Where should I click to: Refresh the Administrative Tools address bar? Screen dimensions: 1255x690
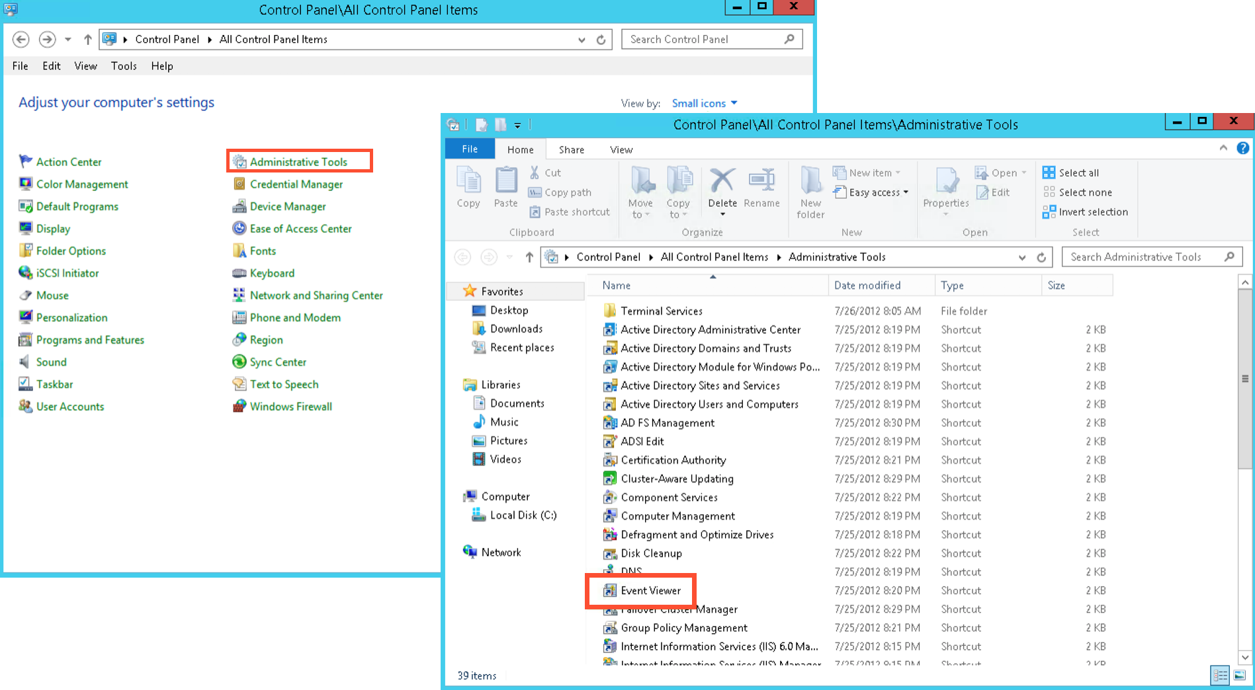click(x=1041, y=257)
